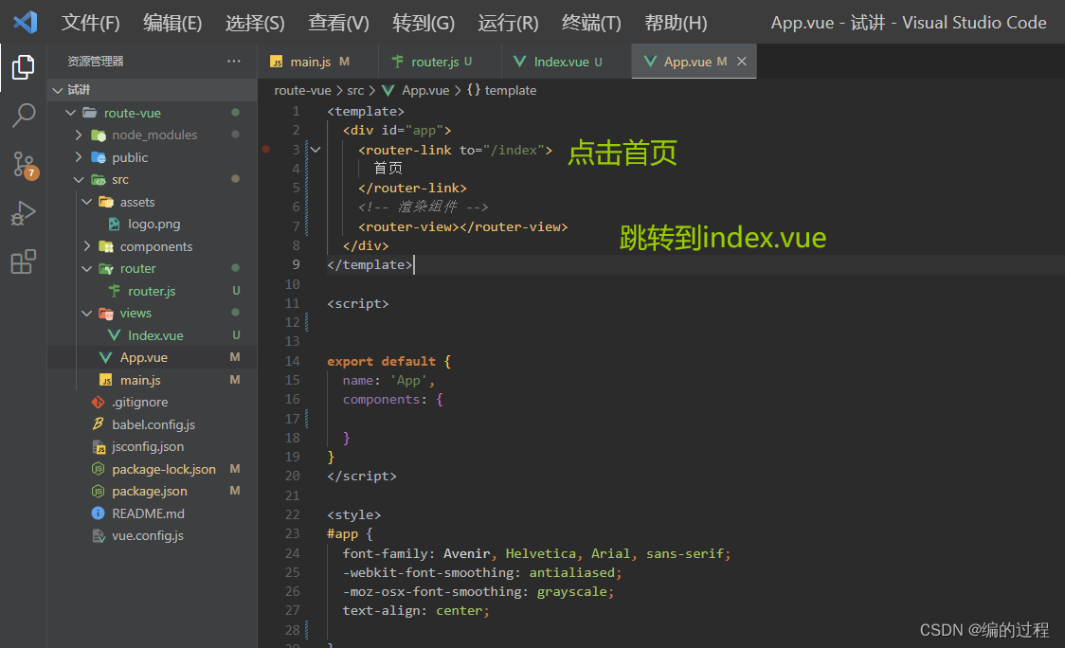Collapse the 试讲 workspace section
The image size is (1065, 648).
[58, 90]
